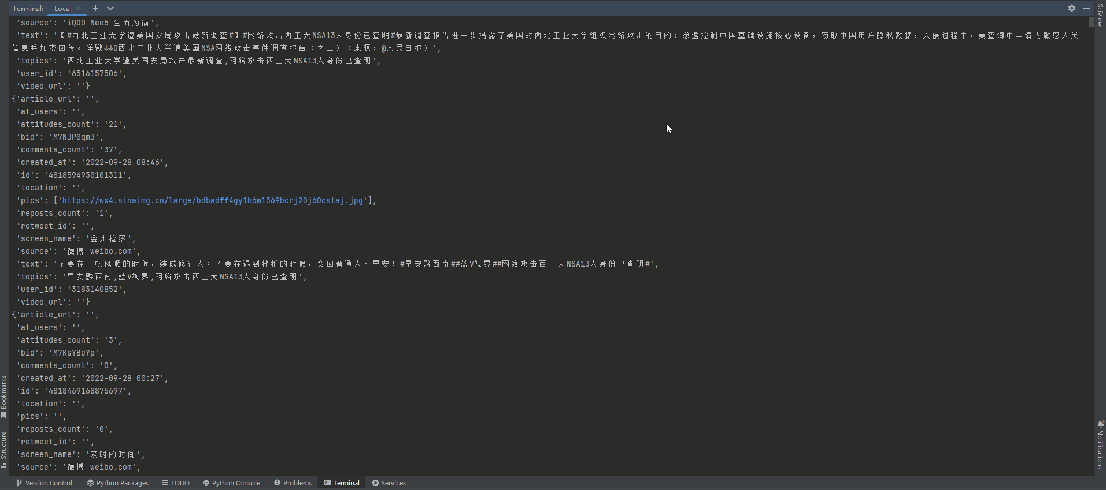This screenshot has width=1106, height=490.
Task: Open the Python Console tab
Action: pos(231,483)
